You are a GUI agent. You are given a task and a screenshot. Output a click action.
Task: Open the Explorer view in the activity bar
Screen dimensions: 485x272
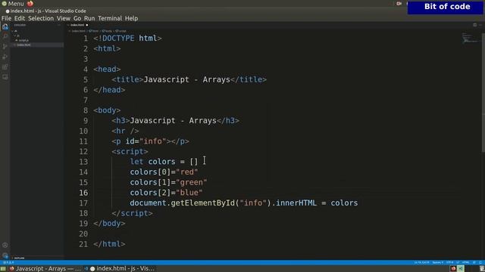click(x=5, y=27)
